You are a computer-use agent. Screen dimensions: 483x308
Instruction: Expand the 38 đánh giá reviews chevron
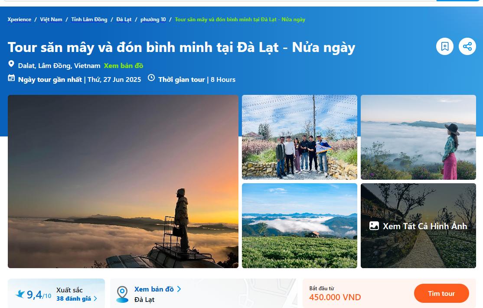pyautogui.click(x=95, y=298)
